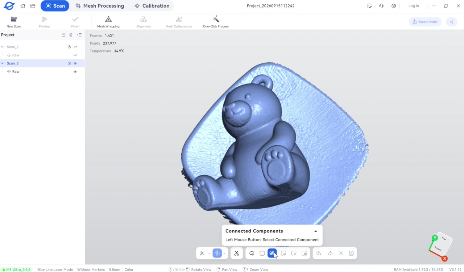This screenshot has height=272, width=464.
Task: Open the project folder icon
Action: coord(33,6)
